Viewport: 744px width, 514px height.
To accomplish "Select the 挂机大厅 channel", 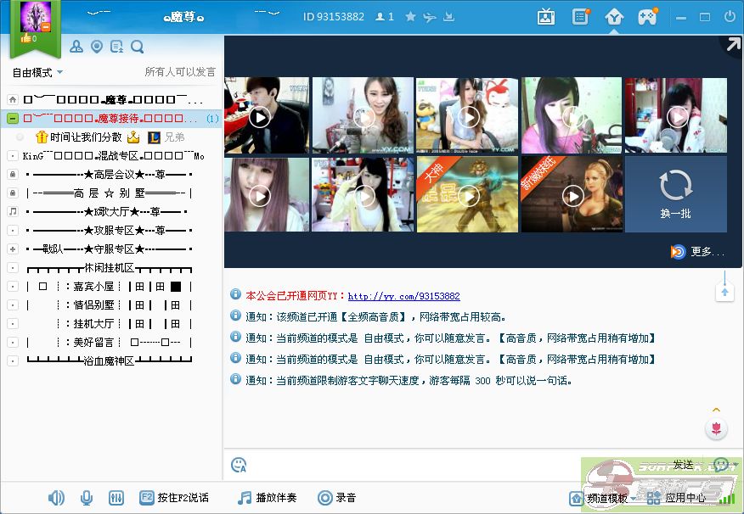I will pos(109,323).
